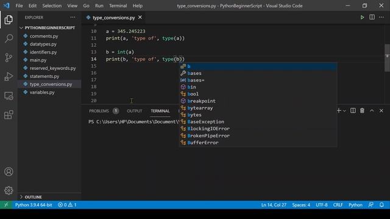Choose 'bool' from the autocomplete list
Screen dimensions: 390x219
[x=258, y=94]
